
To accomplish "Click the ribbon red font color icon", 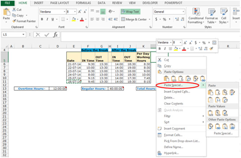I will (82, 19).
